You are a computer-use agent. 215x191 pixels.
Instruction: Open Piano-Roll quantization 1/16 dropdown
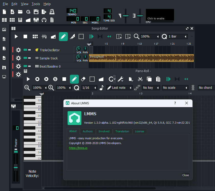[x=89, y=87]
